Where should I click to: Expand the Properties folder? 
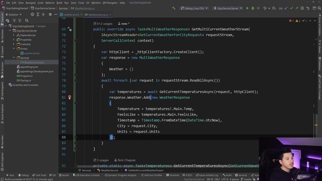pos(14,40)
